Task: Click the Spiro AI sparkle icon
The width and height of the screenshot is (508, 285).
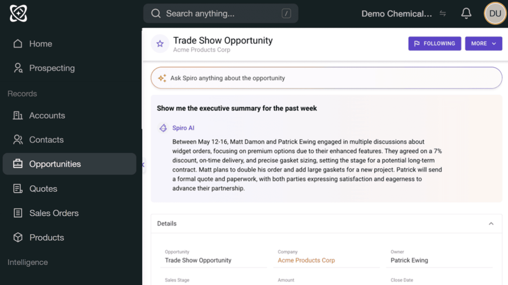Action: click(x=162, y=78)
